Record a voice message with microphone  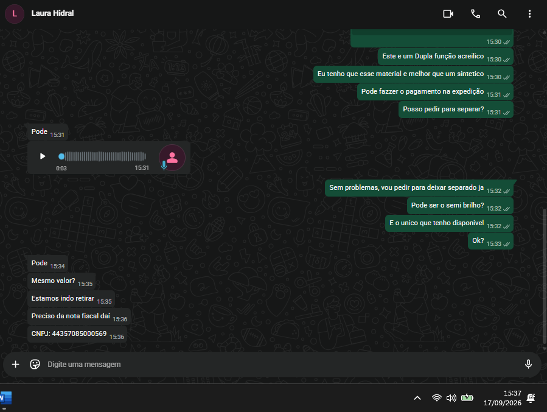pyautogui.click(x=528, y=364)
